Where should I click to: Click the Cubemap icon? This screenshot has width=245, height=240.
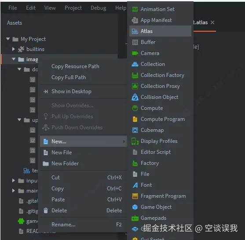tap(135, 130)
